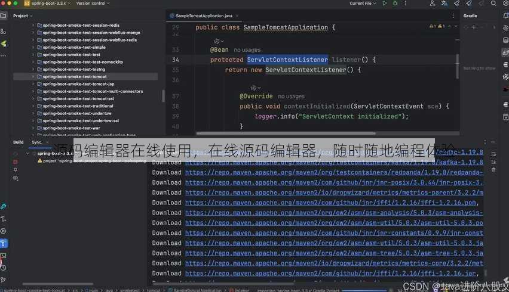
Task: Click the ServletContextListener highlighted return type
Action: (x=287, y=60)
